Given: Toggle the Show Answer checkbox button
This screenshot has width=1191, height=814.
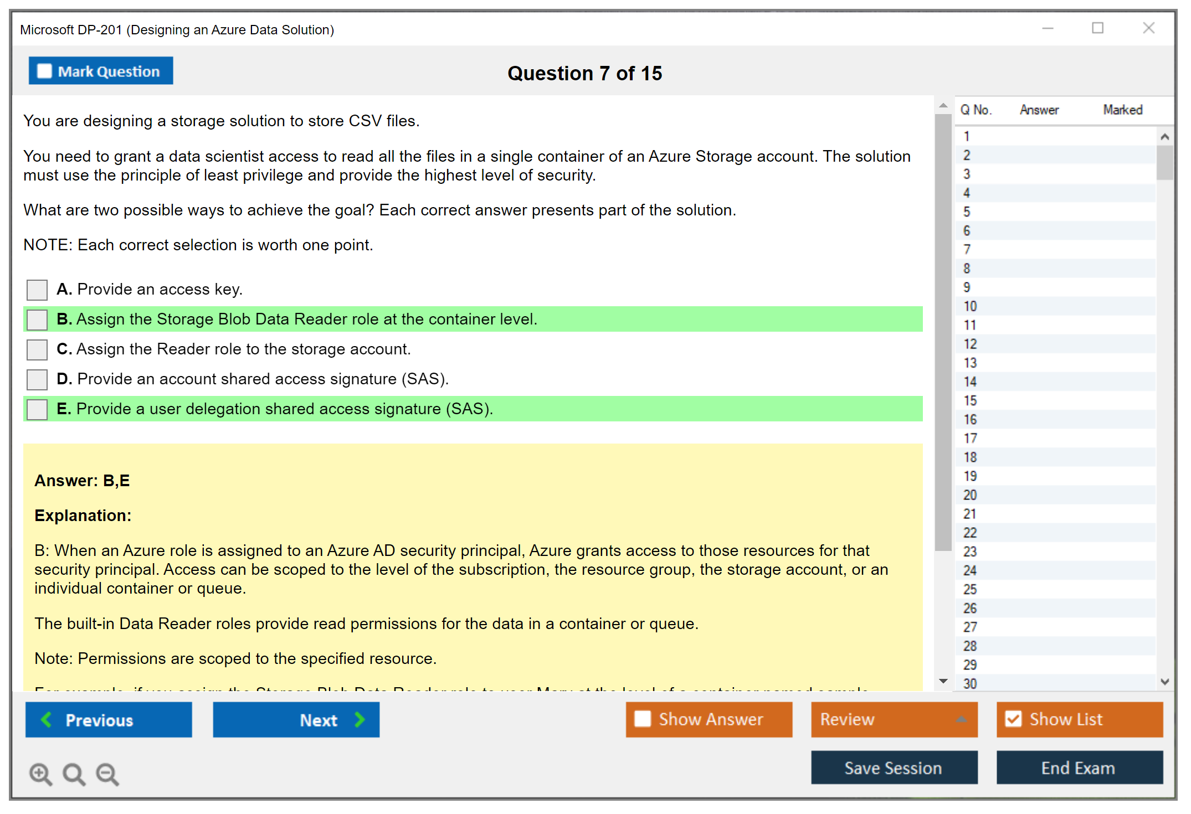Looking at the screenshot, I should point(643,719).
